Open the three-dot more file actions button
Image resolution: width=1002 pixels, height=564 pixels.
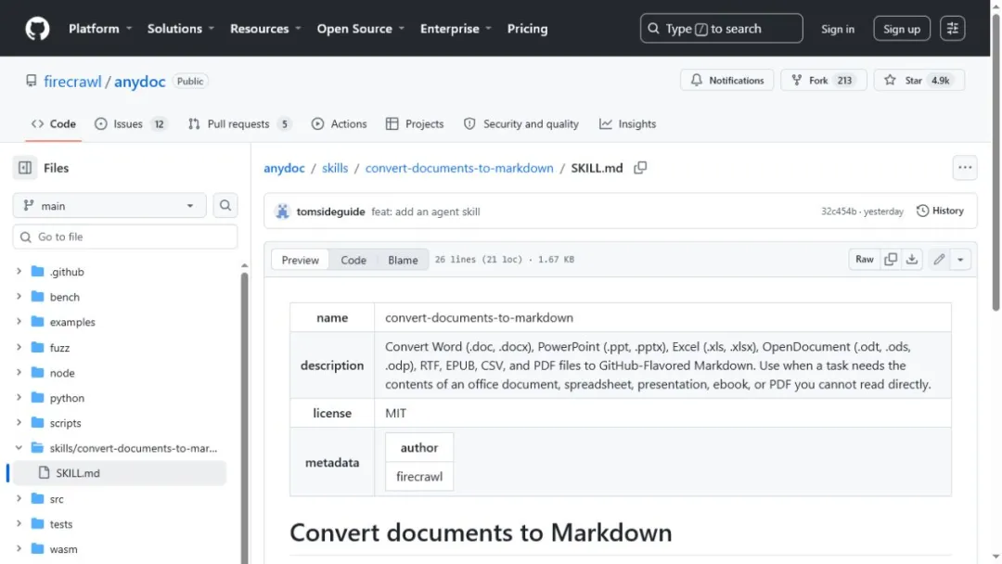pyautogui.click(x=964, y=168)
